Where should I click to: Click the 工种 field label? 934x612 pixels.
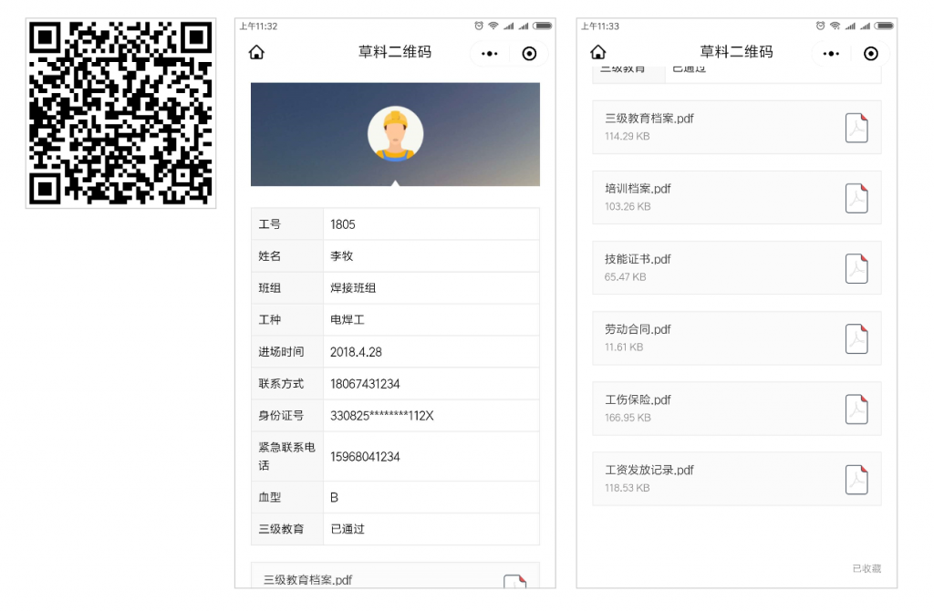269,320
